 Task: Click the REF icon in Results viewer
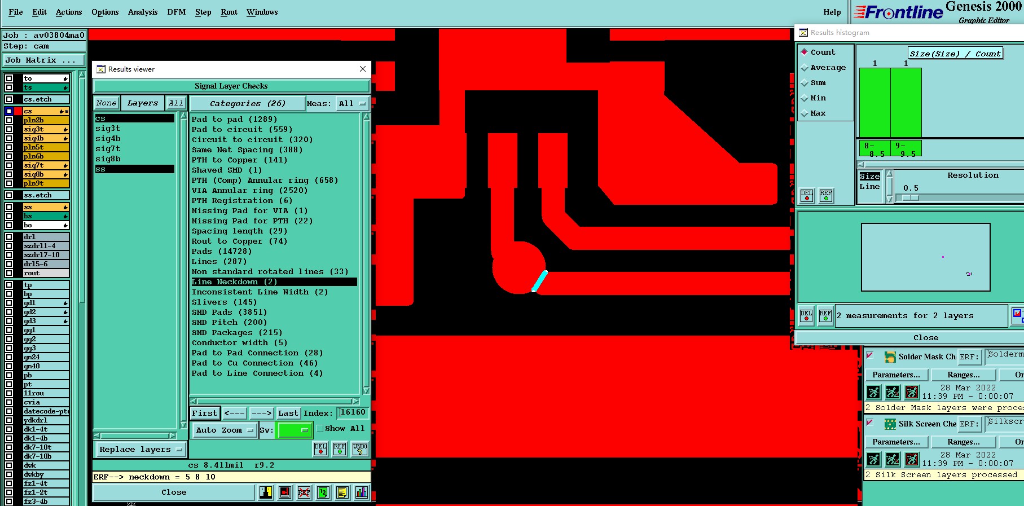click(340, 449)
